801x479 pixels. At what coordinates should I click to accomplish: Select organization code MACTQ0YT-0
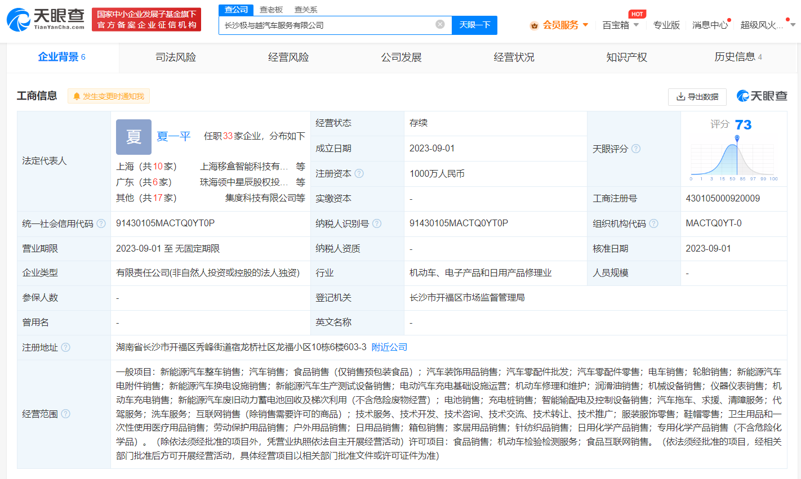tap(714, 223)
